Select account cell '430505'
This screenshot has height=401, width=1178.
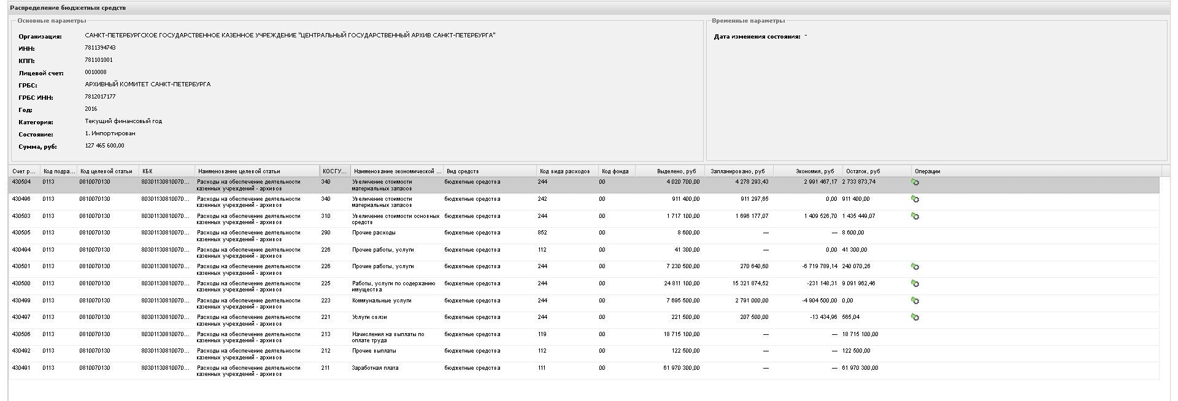coord(21,233)
